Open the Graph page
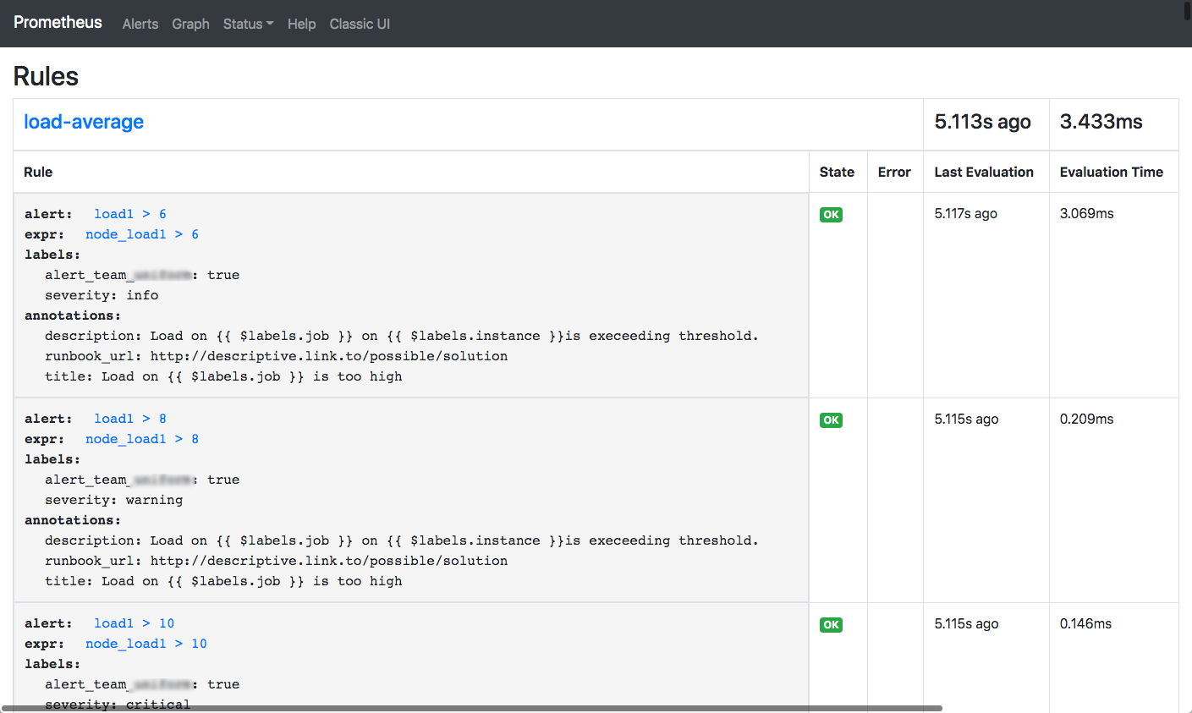This screenshot has width=1192, height=713. click(190, 24)
